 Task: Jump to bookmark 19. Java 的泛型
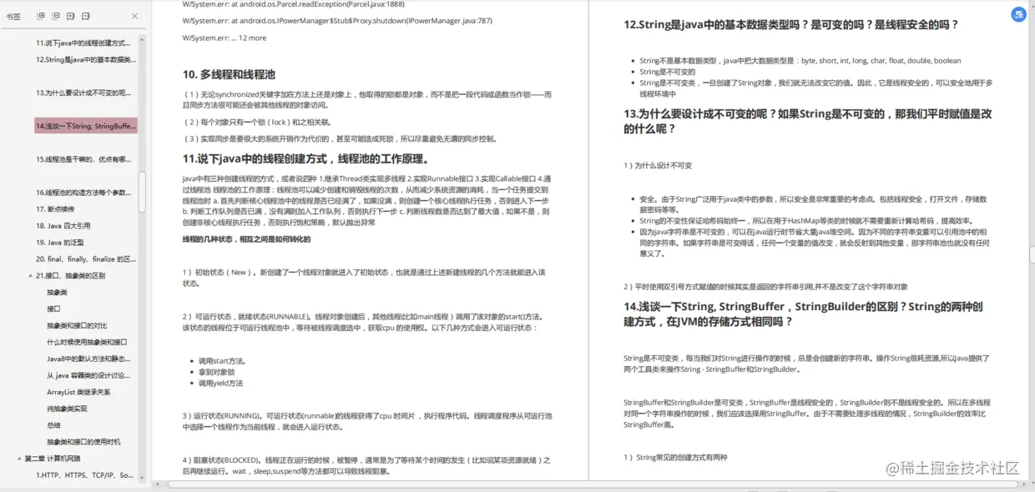click(60, 243)
